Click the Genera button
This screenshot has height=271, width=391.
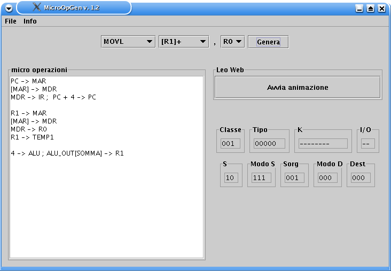268,42
